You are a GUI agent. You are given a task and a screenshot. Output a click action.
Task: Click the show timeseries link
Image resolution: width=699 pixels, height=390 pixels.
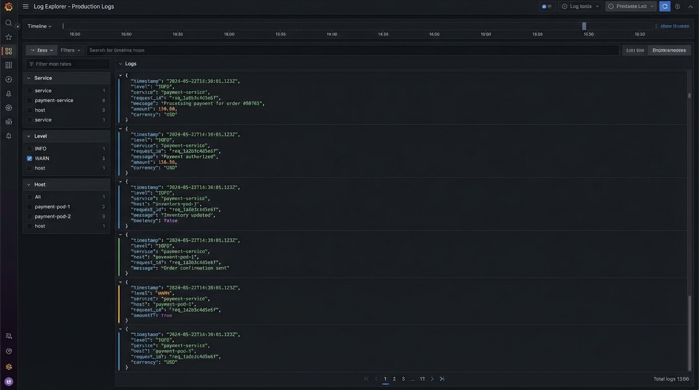click(x=675, y=25)
